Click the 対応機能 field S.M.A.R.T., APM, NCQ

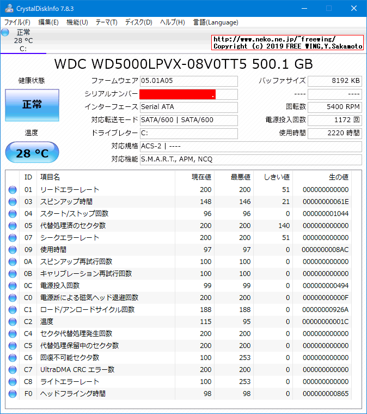(250, 159)
